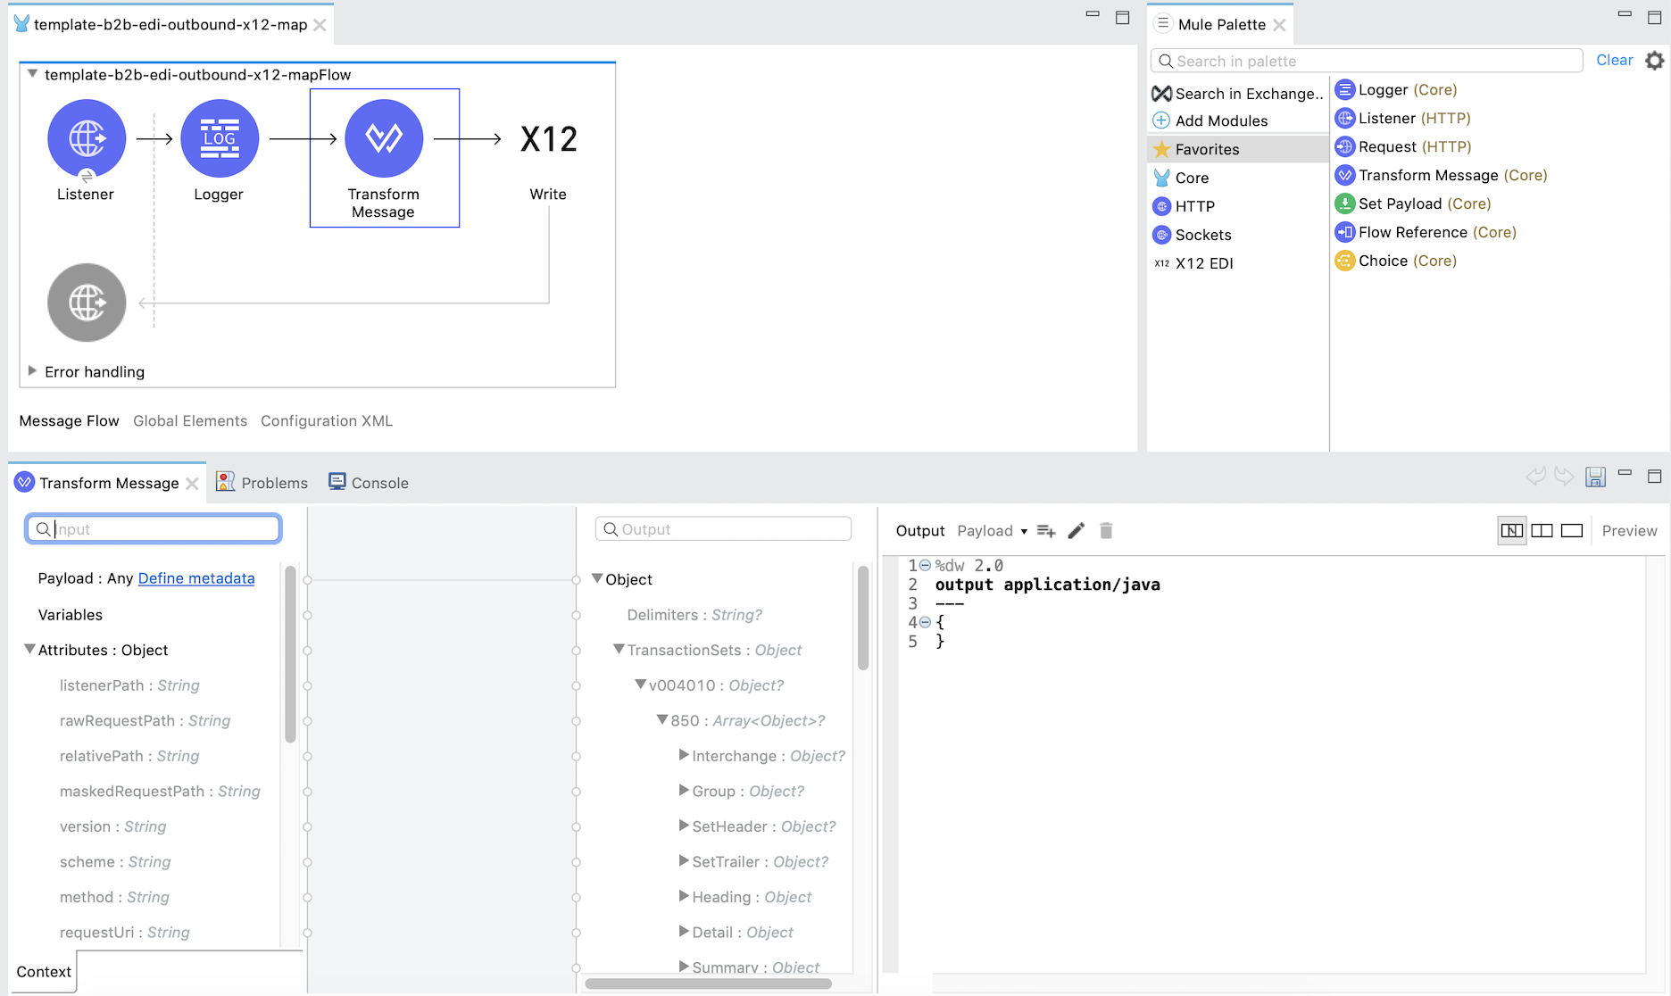Switch to Global Elements tab

point(190,420)
